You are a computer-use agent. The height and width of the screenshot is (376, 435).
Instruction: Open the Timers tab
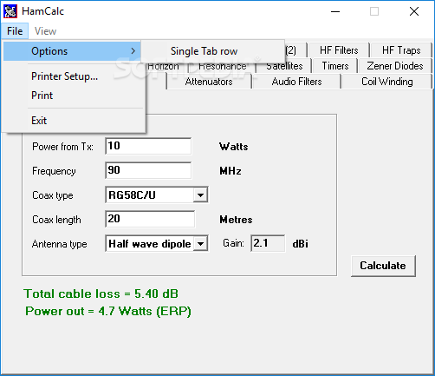(x=335, y=66)
